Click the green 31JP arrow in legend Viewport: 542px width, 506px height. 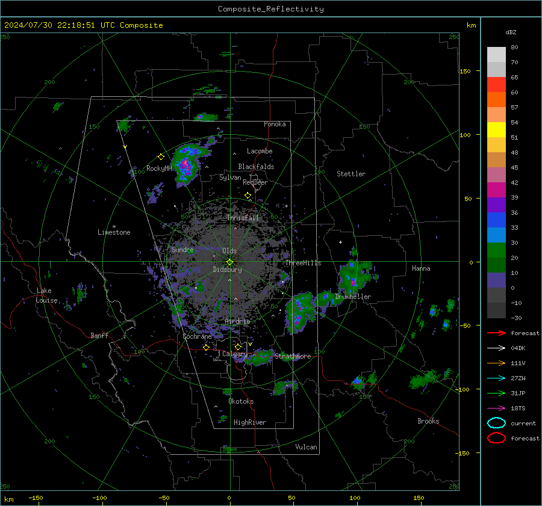496,393
